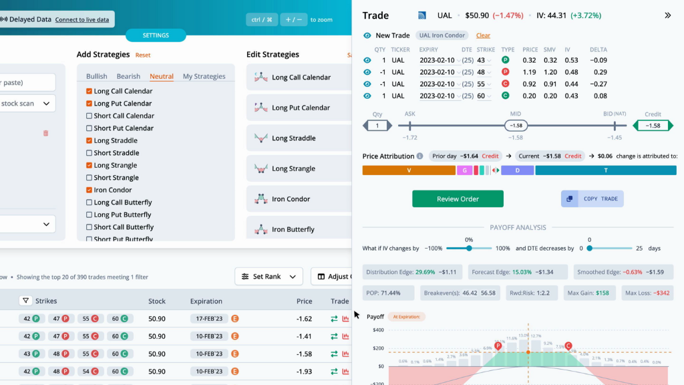
Task: Click earnings E badge on 10-FEB'23 -1.93 row
Action: tap(235, 372)
